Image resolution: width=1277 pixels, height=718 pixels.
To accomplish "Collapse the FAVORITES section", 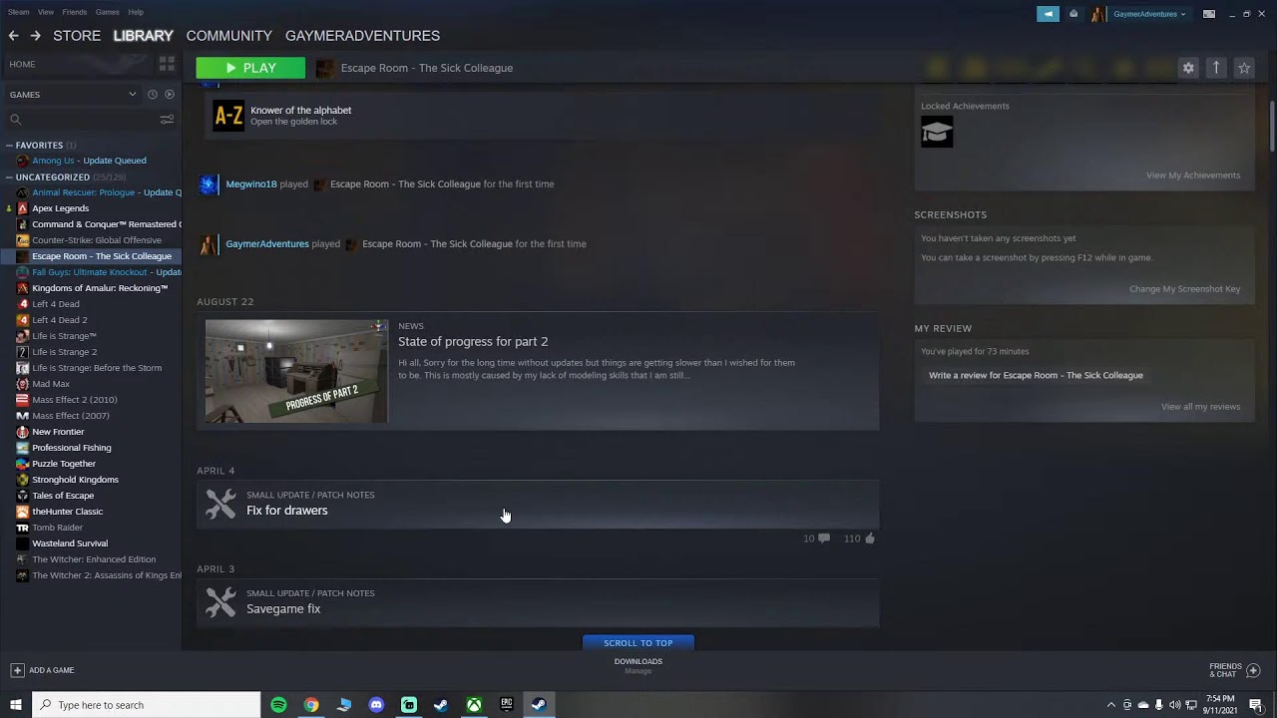I will (9, 146).
